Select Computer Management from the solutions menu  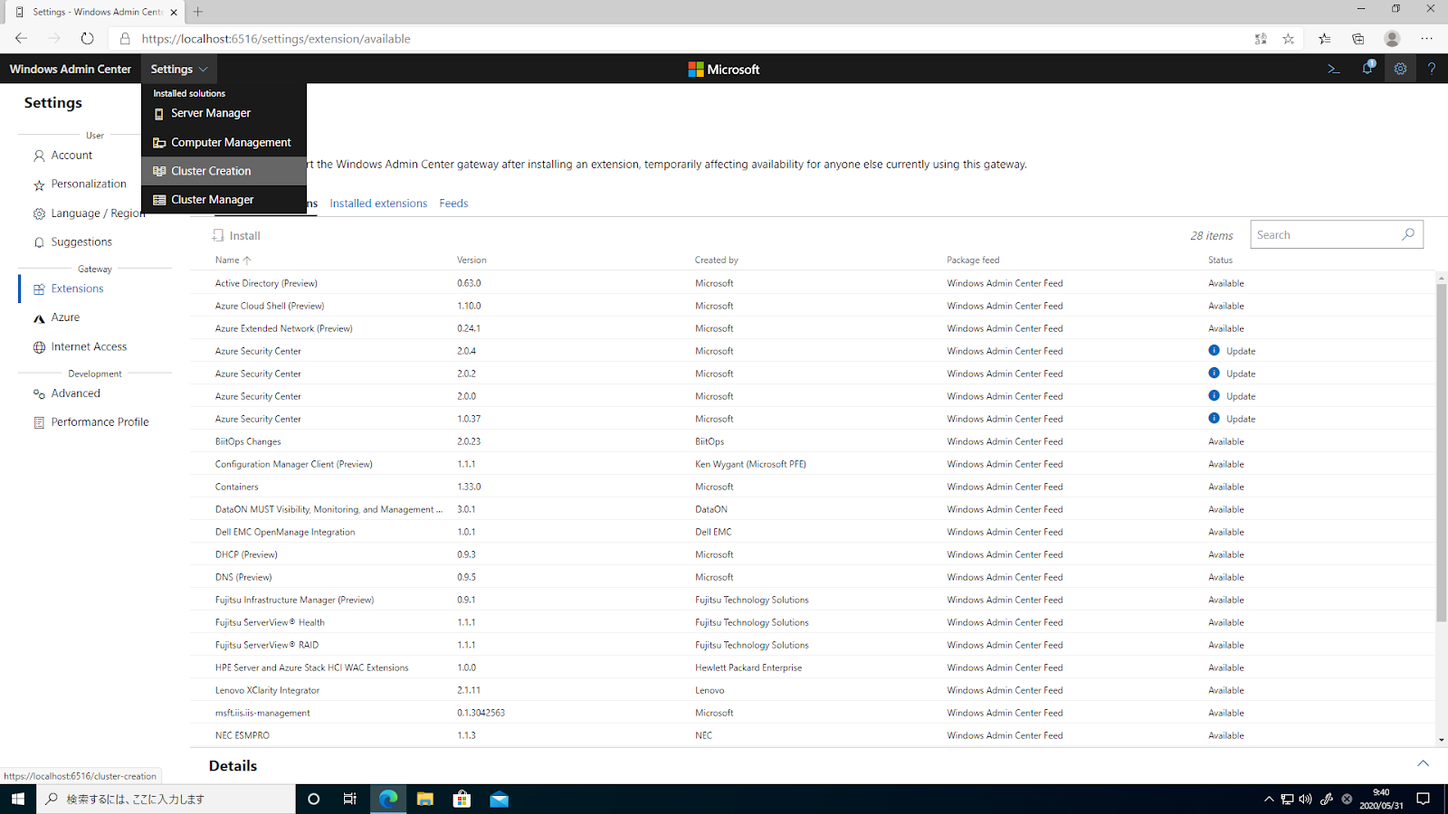click(224, 142)
